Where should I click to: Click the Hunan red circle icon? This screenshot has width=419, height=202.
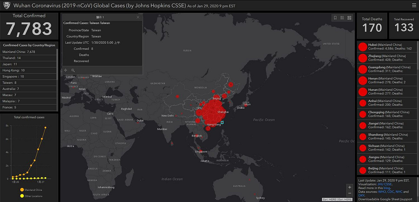pyautogui.click(x=362, y=91)
